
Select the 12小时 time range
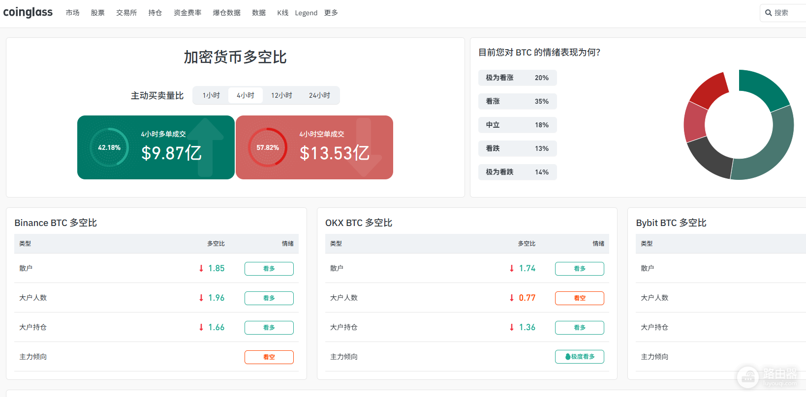[x=281, y=95]
